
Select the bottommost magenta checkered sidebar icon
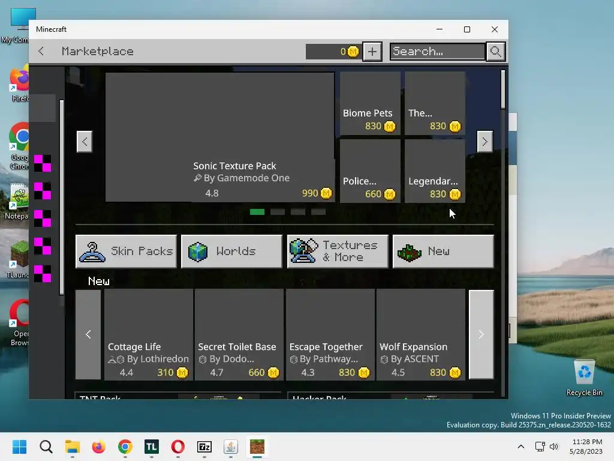pyautogui.click(x=43, y=274)
